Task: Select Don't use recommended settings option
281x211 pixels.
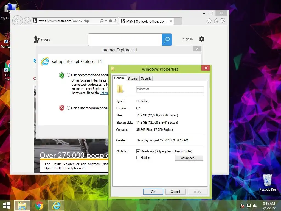Action: [x=68, y=108]
